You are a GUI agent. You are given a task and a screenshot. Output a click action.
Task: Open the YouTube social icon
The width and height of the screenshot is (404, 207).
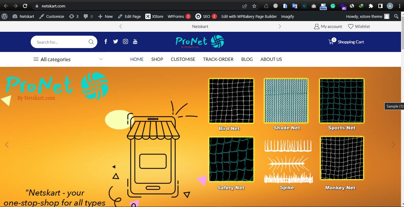(x=135, y=42)
